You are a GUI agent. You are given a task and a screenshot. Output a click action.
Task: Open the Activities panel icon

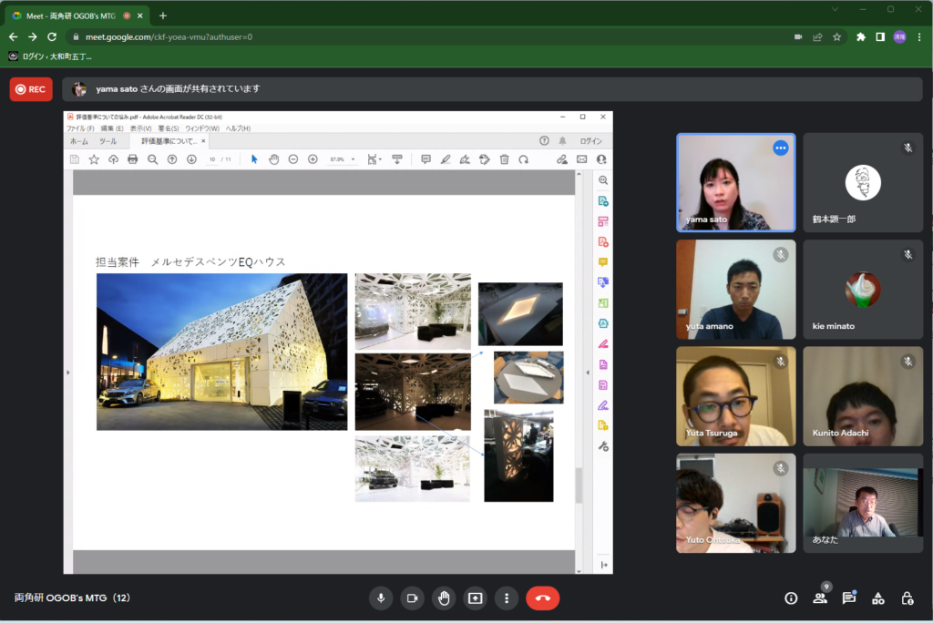click(x=878, y=598)
